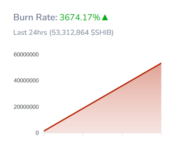Viewport: 172px width, 150px height.
Task: Click the Burn Rate heading text
Action: click(35, 17)
